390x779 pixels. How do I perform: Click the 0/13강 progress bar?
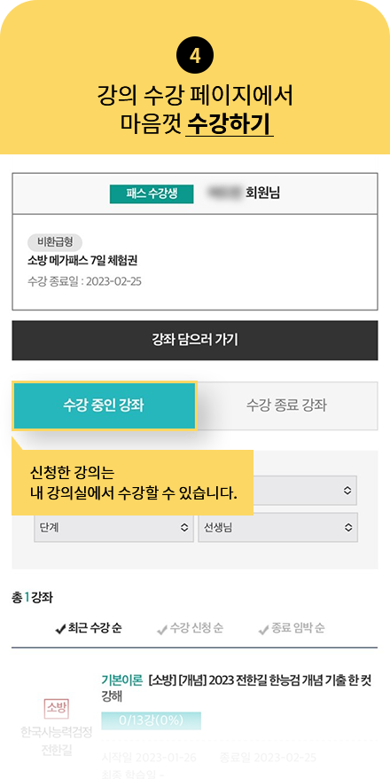click(x=151, y=720)
